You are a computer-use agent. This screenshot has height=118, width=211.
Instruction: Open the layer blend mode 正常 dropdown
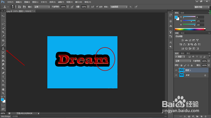(x=183, y=61)
